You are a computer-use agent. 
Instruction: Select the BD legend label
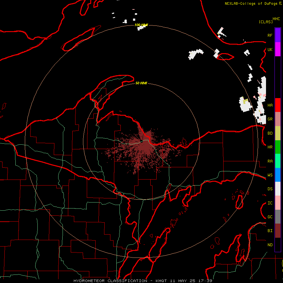tap(270, 133)
